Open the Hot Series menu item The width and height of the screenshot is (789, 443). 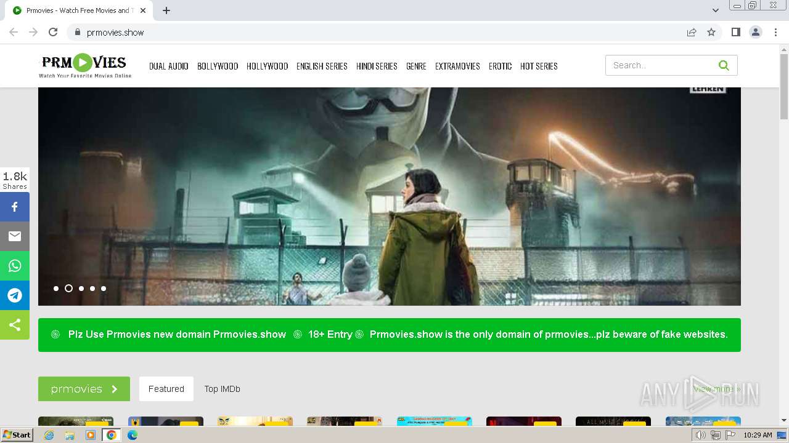(x=539, y=66)
